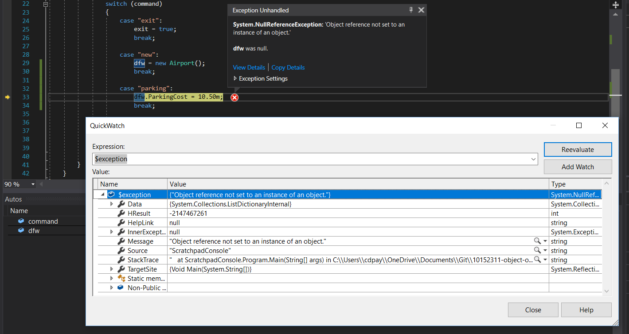Open the visualizer dropdown arrow for StackTrace
The image size is (629, 334).
545,260
